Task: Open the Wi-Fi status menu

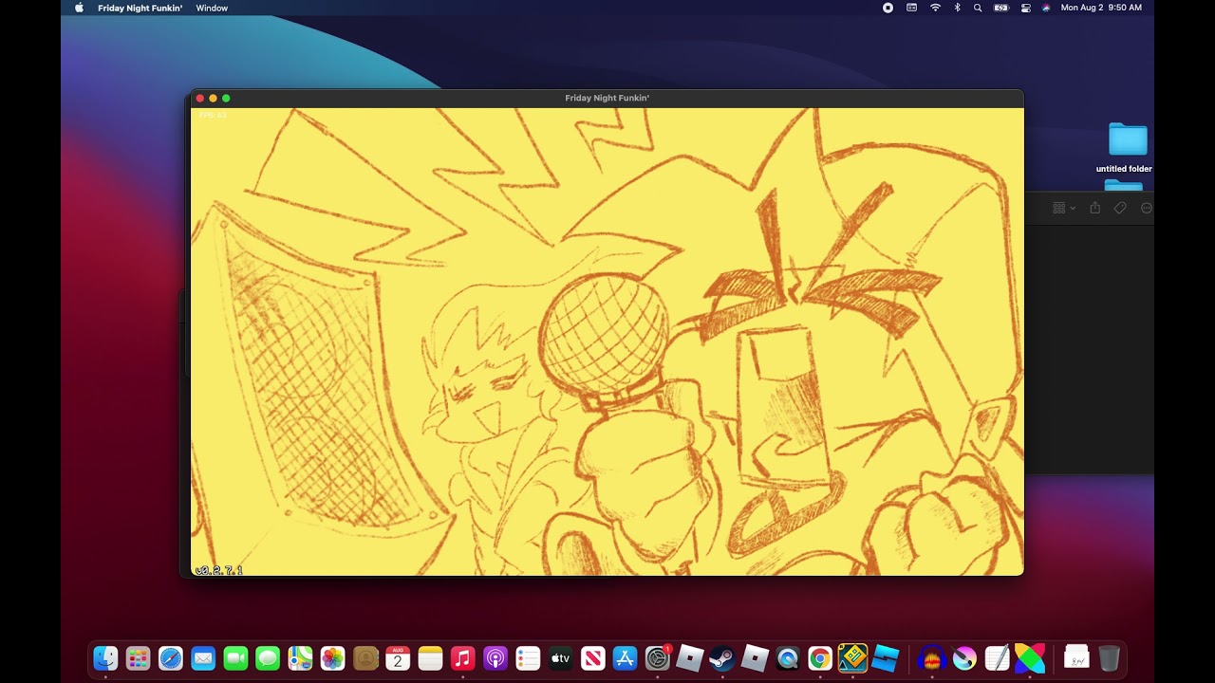Action: tap(935, 8)
